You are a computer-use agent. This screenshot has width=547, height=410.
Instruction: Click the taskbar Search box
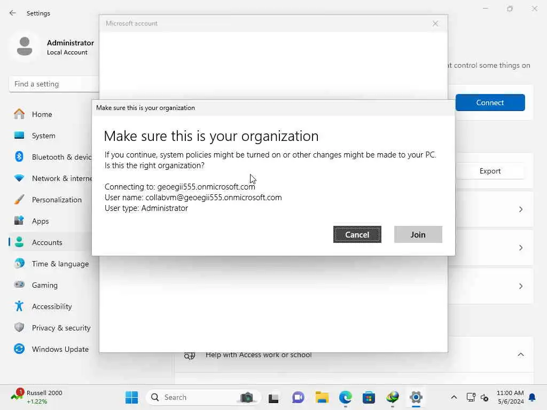click(x=203, y=397)
